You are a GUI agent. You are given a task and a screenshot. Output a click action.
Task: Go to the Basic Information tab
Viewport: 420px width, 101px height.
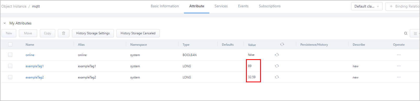(x=165, y=6)
